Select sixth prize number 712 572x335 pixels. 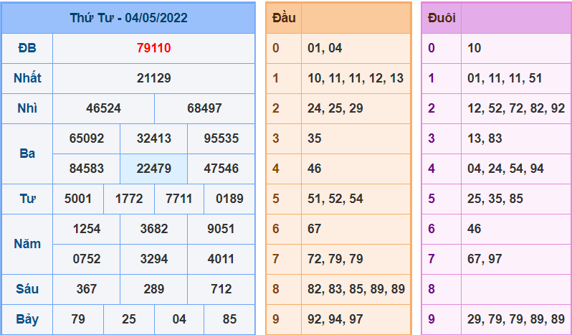[221, 289]
